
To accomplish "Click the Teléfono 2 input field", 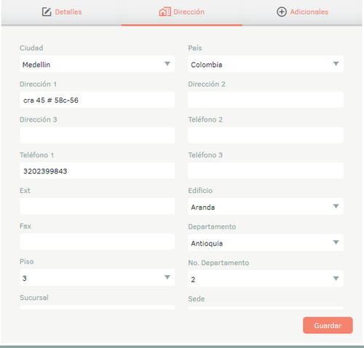I will pos(266,135).
